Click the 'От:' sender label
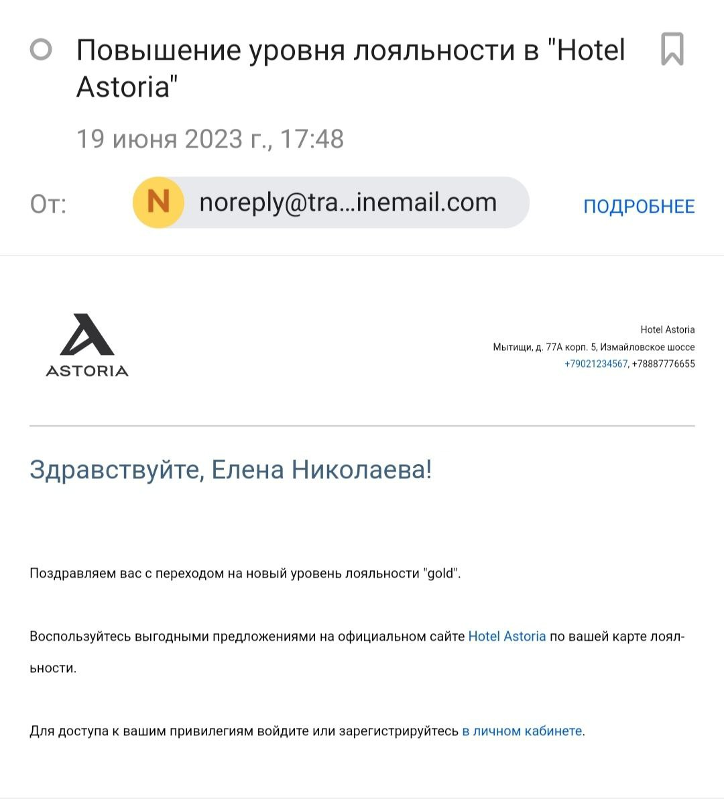The height and width of the screenshot is (801, 724). click(x=48, y=204)
